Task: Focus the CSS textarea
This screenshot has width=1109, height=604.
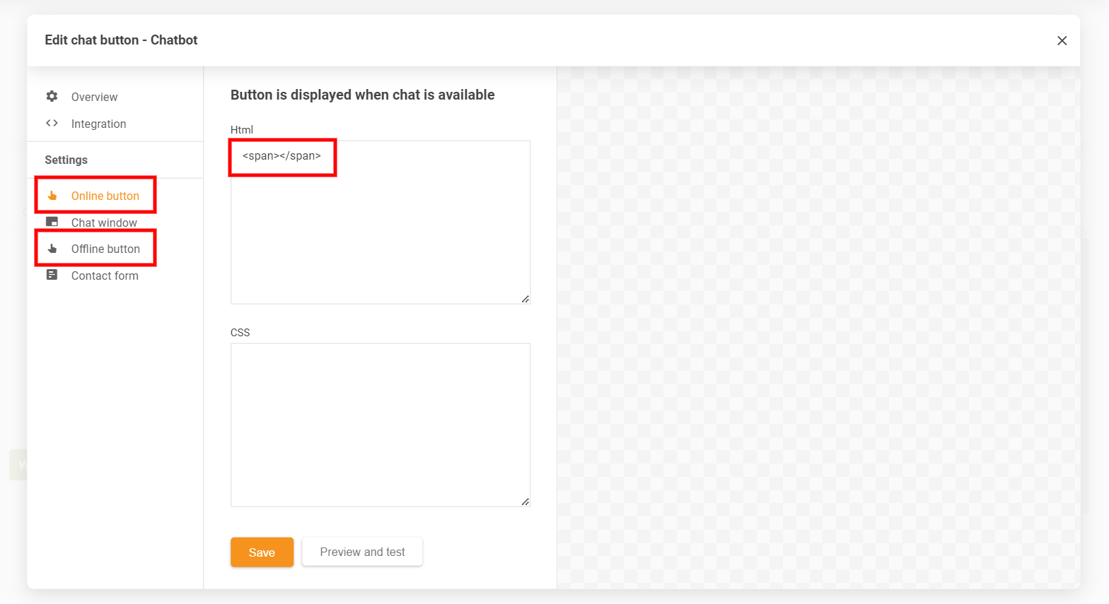Action: point(380,425)
